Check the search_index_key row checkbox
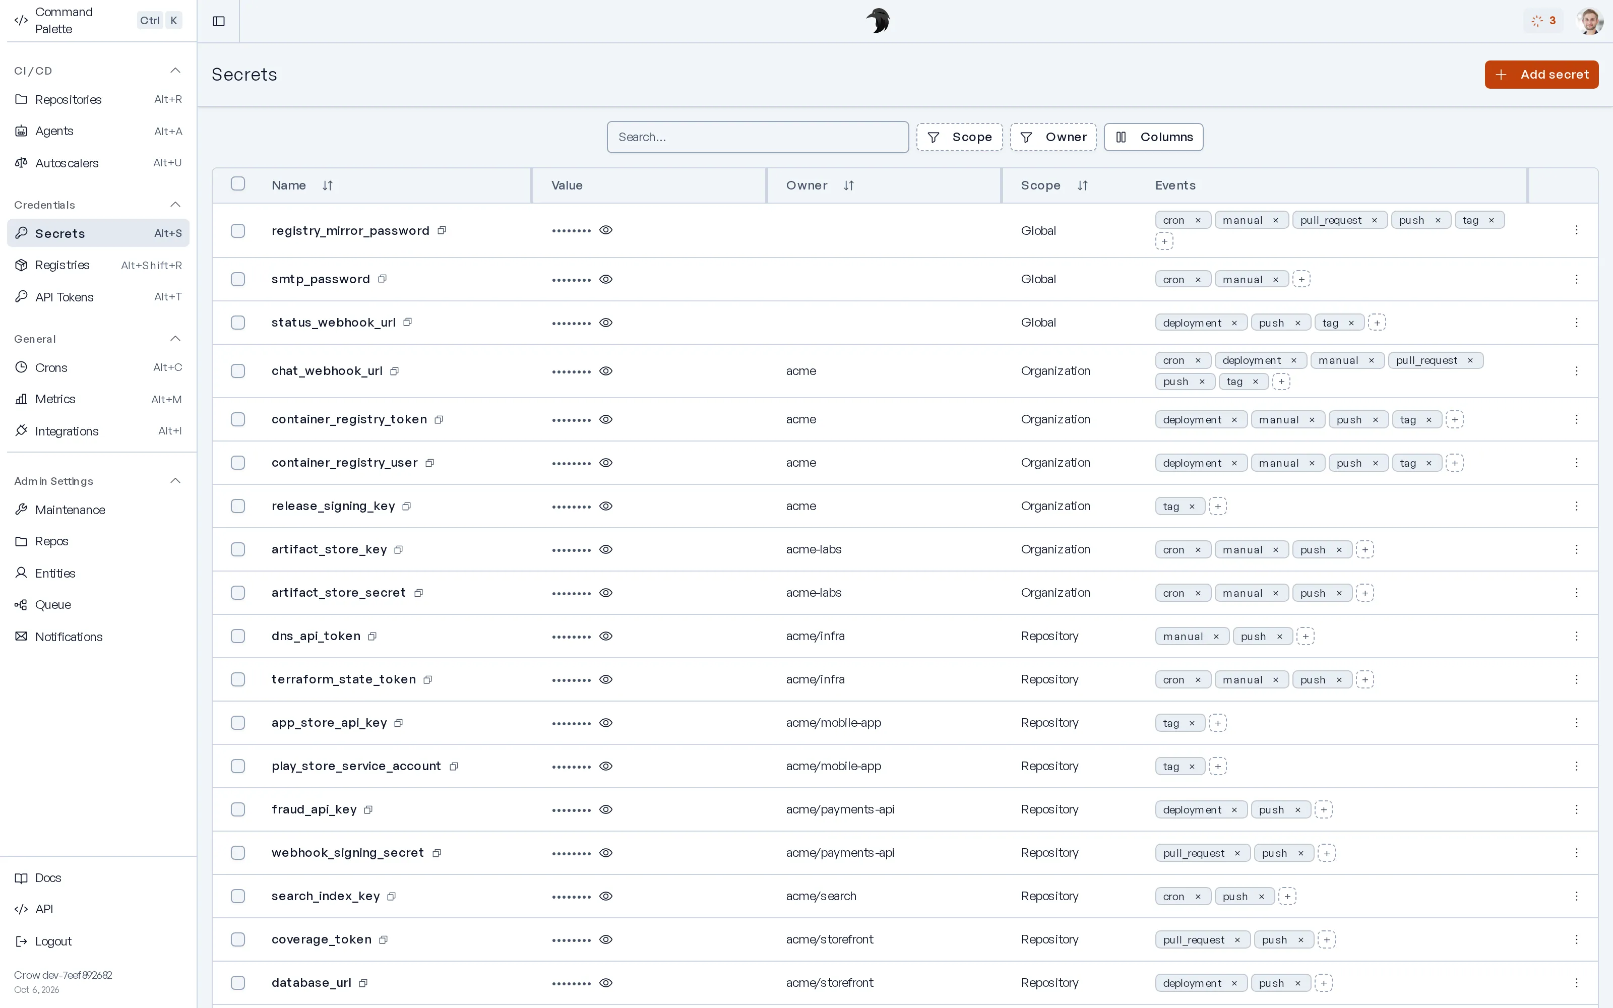 tap(238, 896)
